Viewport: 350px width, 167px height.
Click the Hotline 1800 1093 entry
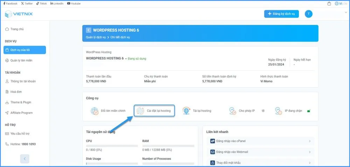point(20,144)
